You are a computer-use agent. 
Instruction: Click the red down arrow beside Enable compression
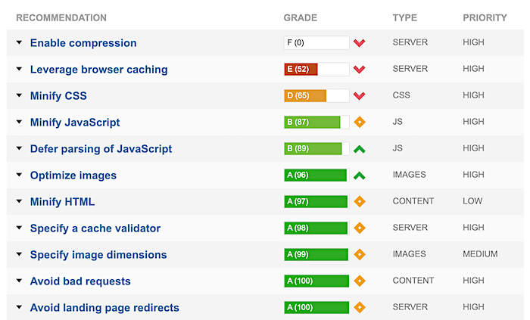pos(360,43)
